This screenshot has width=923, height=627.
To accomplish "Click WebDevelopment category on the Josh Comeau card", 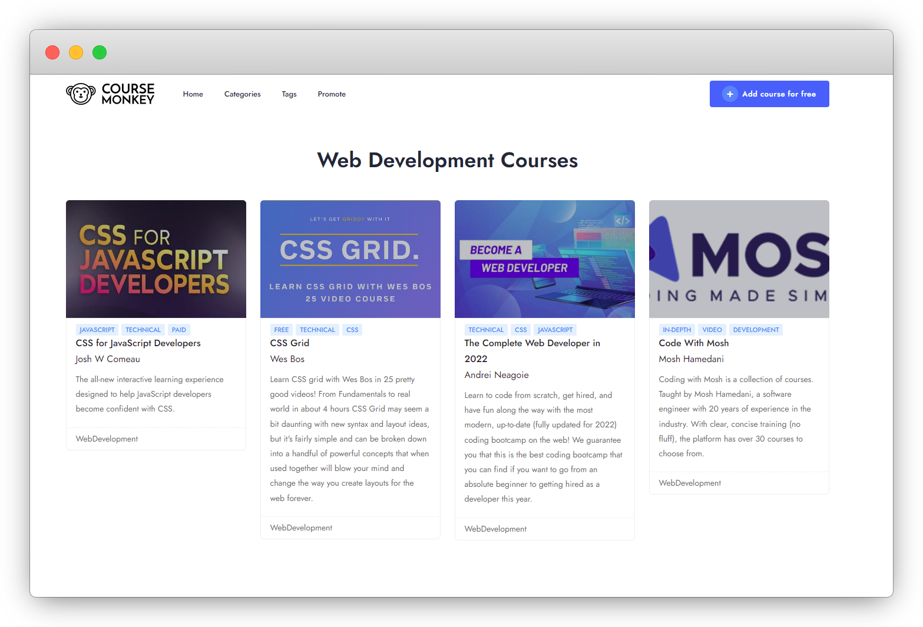I will (107, 439).
